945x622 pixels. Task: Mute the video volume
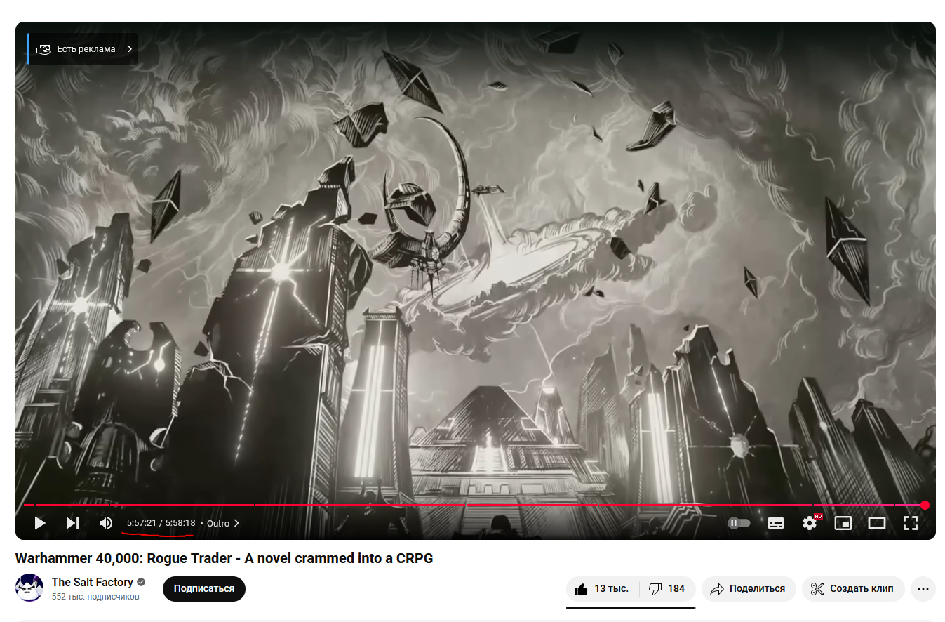click(x=106, y=523)
